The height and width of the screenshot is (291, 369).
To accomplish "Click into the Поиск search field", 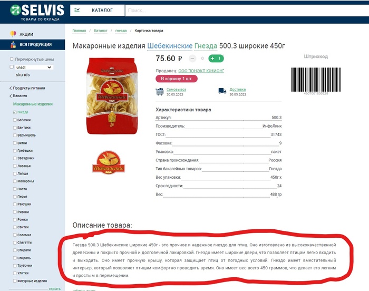I will point(247,11).
